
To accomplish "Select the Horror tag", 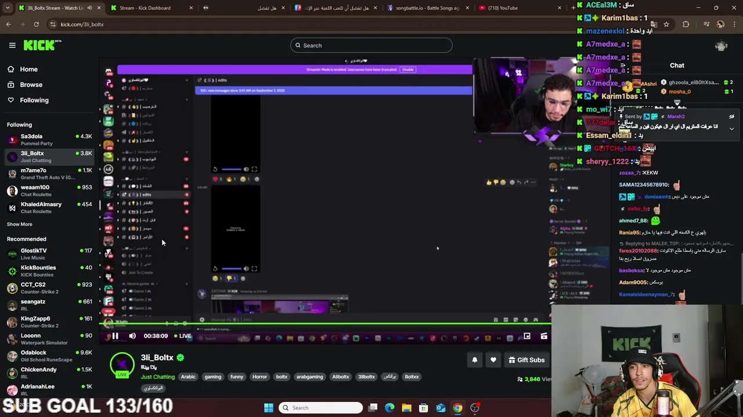I will pyautogui.click(x=259, y=377).
